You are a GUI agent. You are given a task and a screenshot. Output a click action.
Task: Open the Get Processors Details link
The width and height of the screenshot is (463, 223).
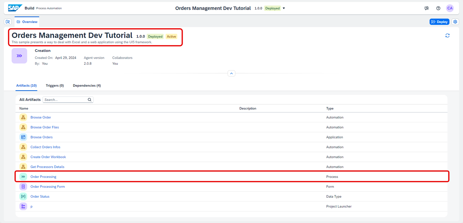(47, 167)
